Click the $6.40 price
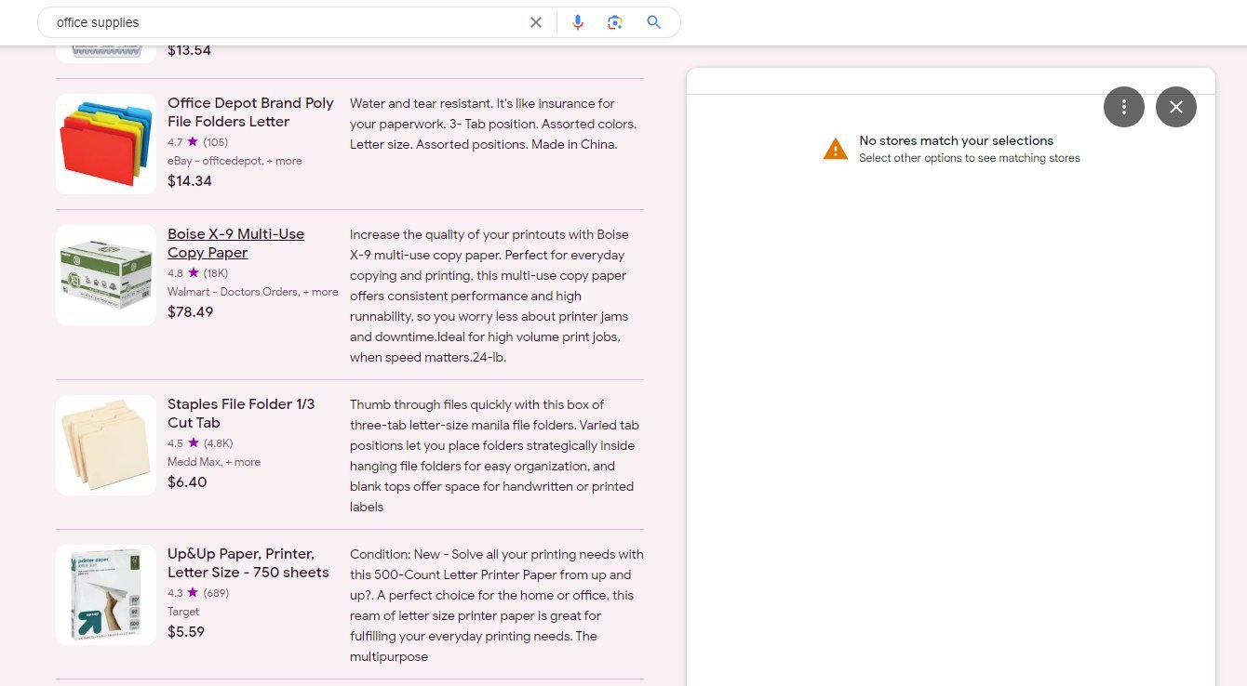 coord(187,482)
